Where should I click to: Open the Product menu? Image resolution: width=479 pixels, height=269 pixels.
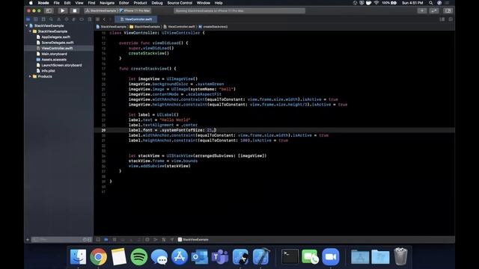140,3
